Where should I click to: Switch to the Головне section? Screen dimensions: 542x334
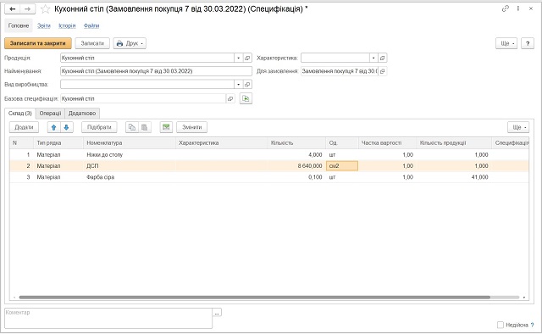click(x=19, y=25)
